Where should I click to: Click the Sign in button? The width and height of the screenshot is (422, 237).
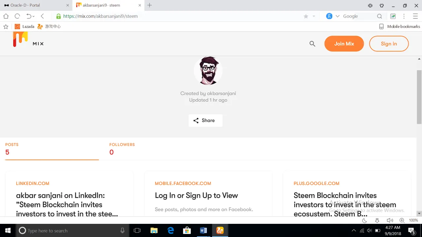(x=389, y=44)
